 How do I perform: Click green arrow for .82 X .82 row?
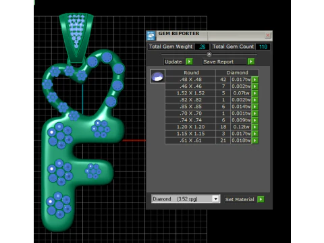coord(254,100)
